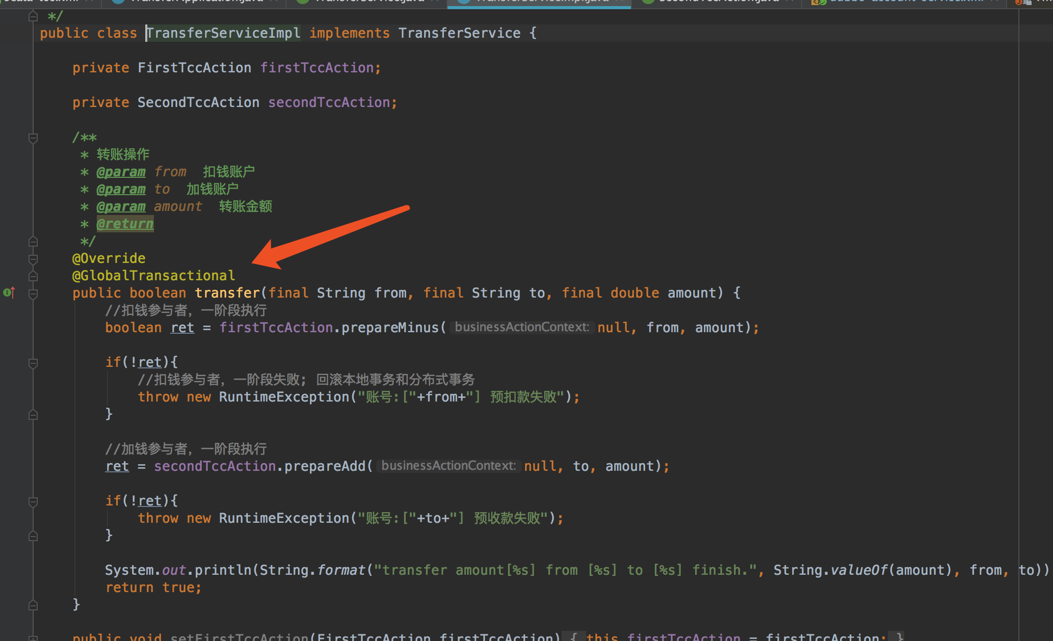Viewport: 1053px width, 641px height.
Task: Click the String.format method call
Action: [341, 570]
